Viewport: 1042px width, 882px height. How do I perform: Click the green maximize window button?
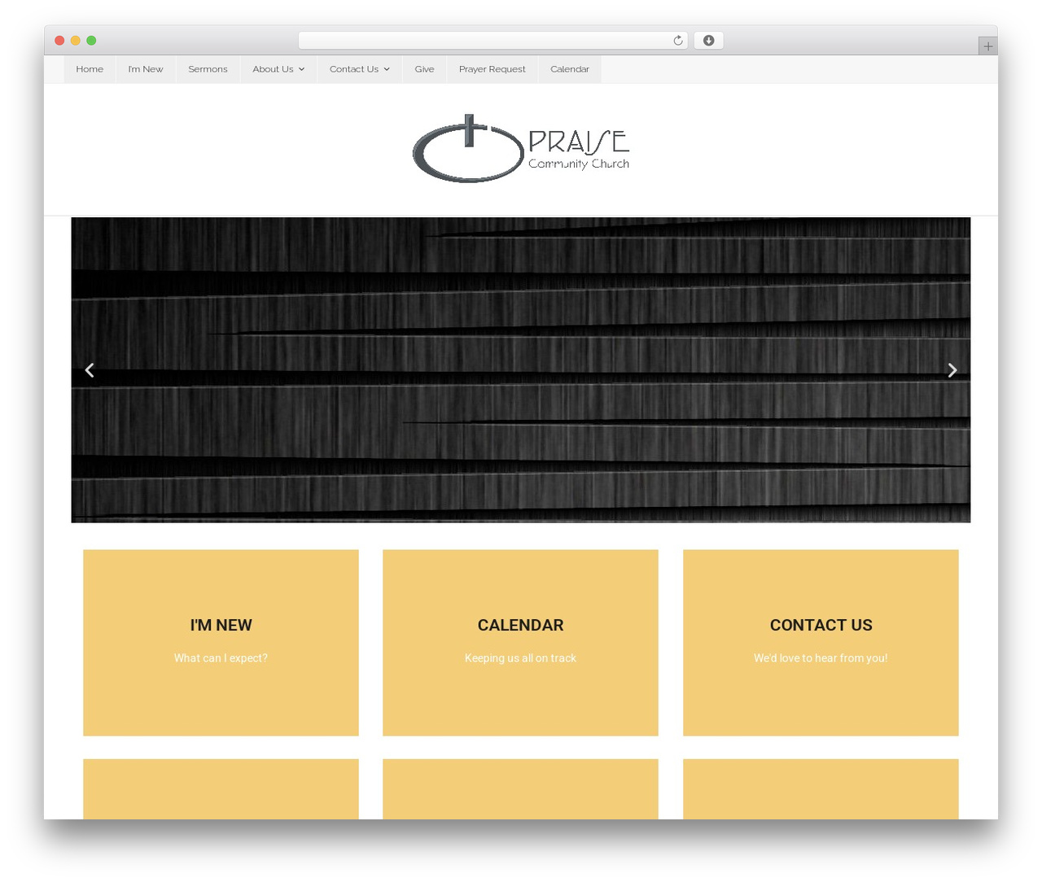(91, 41)
